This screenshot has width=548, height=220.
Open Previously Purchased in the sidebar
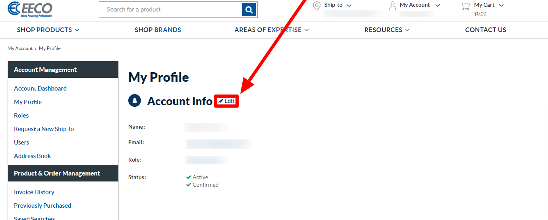tap(42, 206)
